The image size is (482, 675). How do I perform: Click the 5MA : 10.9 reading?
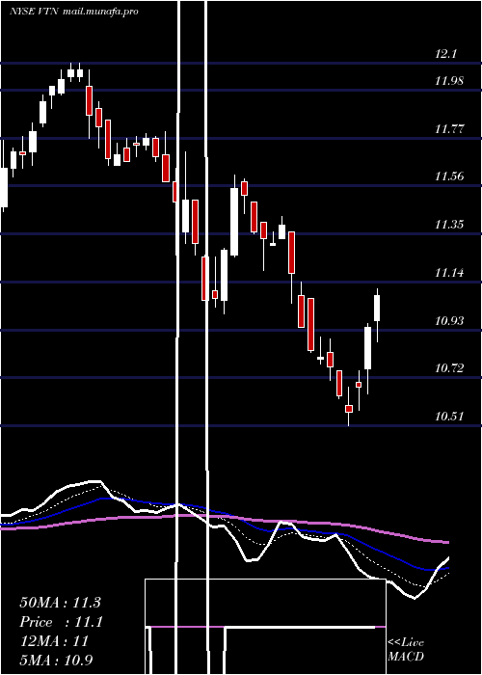pyautogui.click(x=56, y=660)
